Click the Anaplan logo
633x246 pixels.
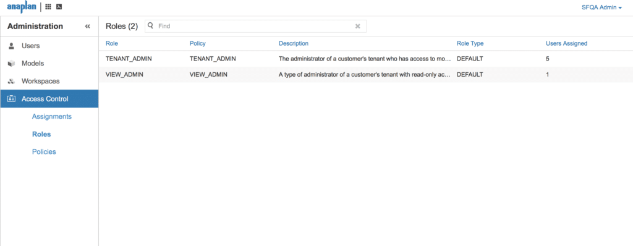22,7
